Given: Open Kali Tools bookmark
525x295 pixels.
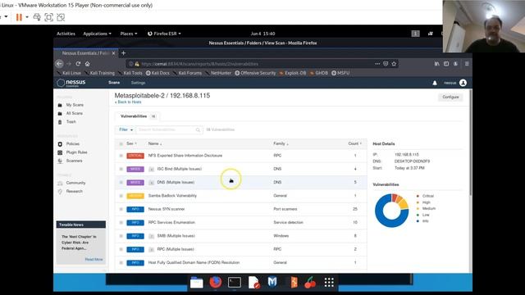Looking at the screenshot, I should coord(130,73).
